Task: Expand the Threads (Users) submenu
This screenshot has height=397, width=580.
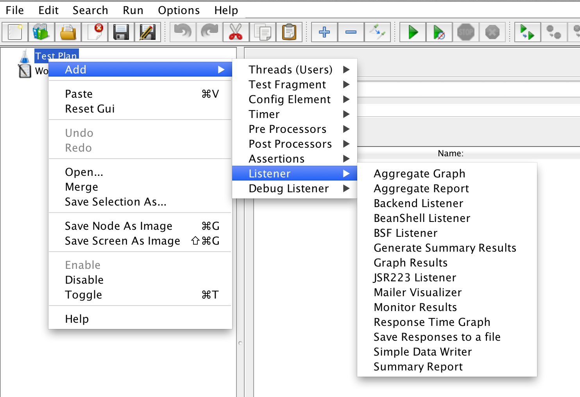Action: pyautogui.click(x=290, y=69)
